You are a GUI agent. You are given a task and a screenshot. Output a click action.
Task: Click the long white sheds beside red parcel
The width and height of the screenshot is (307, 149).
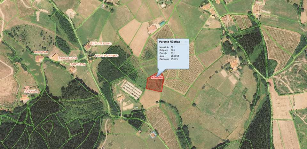pyautogui.click(x=132, y=90)
